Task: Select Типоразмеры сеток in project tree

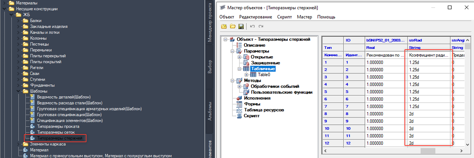Action: [56, 132]
